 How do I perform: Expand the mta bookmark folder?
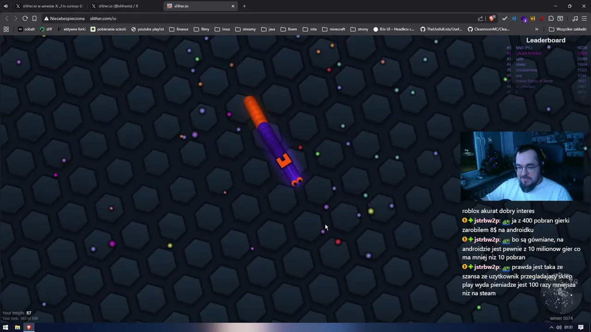coord(310,29)
